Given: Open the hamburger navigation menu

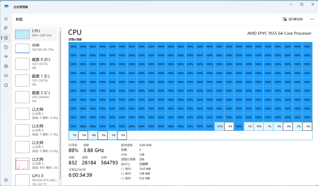Looking at the screenshot, I should pyautogui.click(x=6, y=19).
